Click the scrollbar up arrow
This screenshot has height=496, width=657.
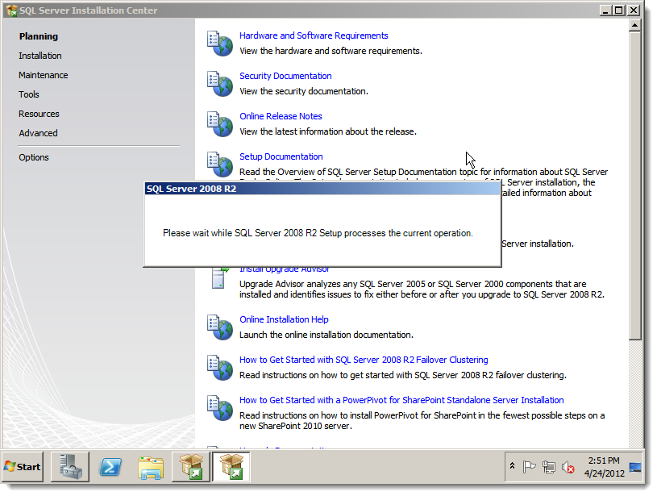click(634, 25)
